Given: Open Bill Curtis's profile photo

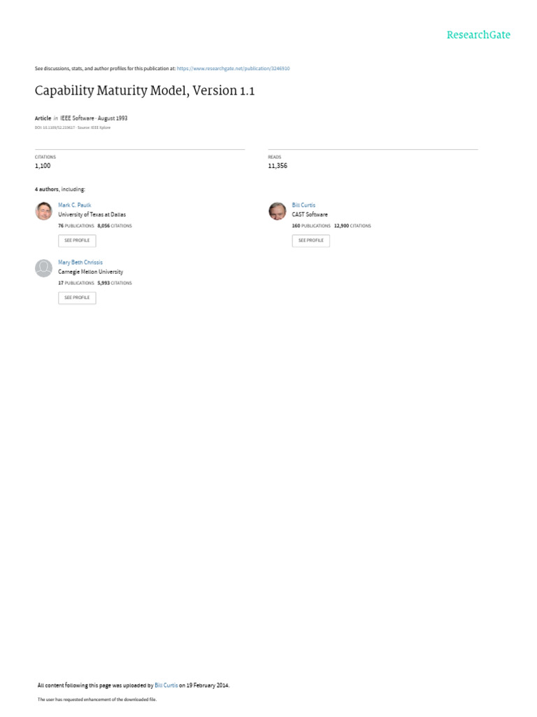Looking at the screenshot, I should [x=277, y=211].
